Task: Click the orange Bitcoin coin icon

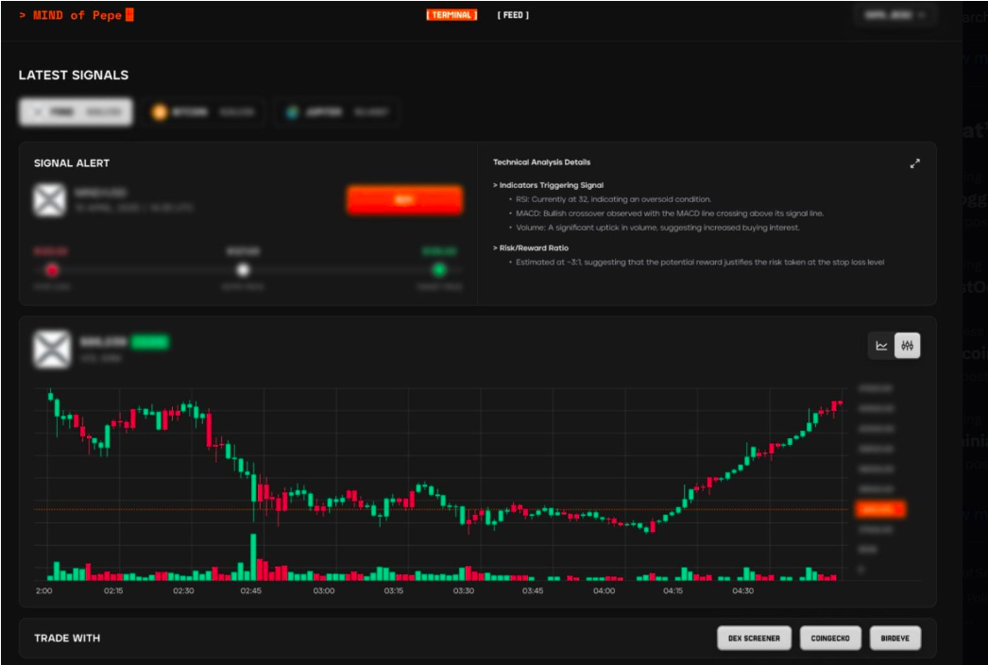Action: coord(160,112)
